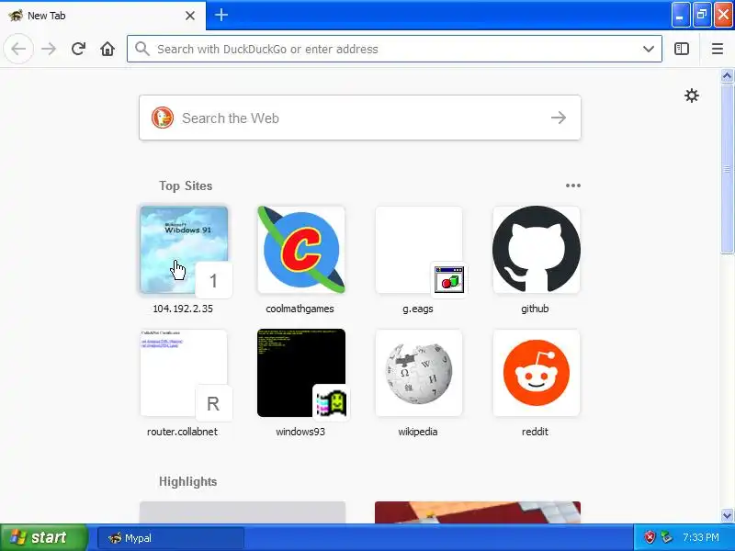Open the github top site
Image resolution: width=735 pixels, height=551 pixels.
(x=537, y=250)
